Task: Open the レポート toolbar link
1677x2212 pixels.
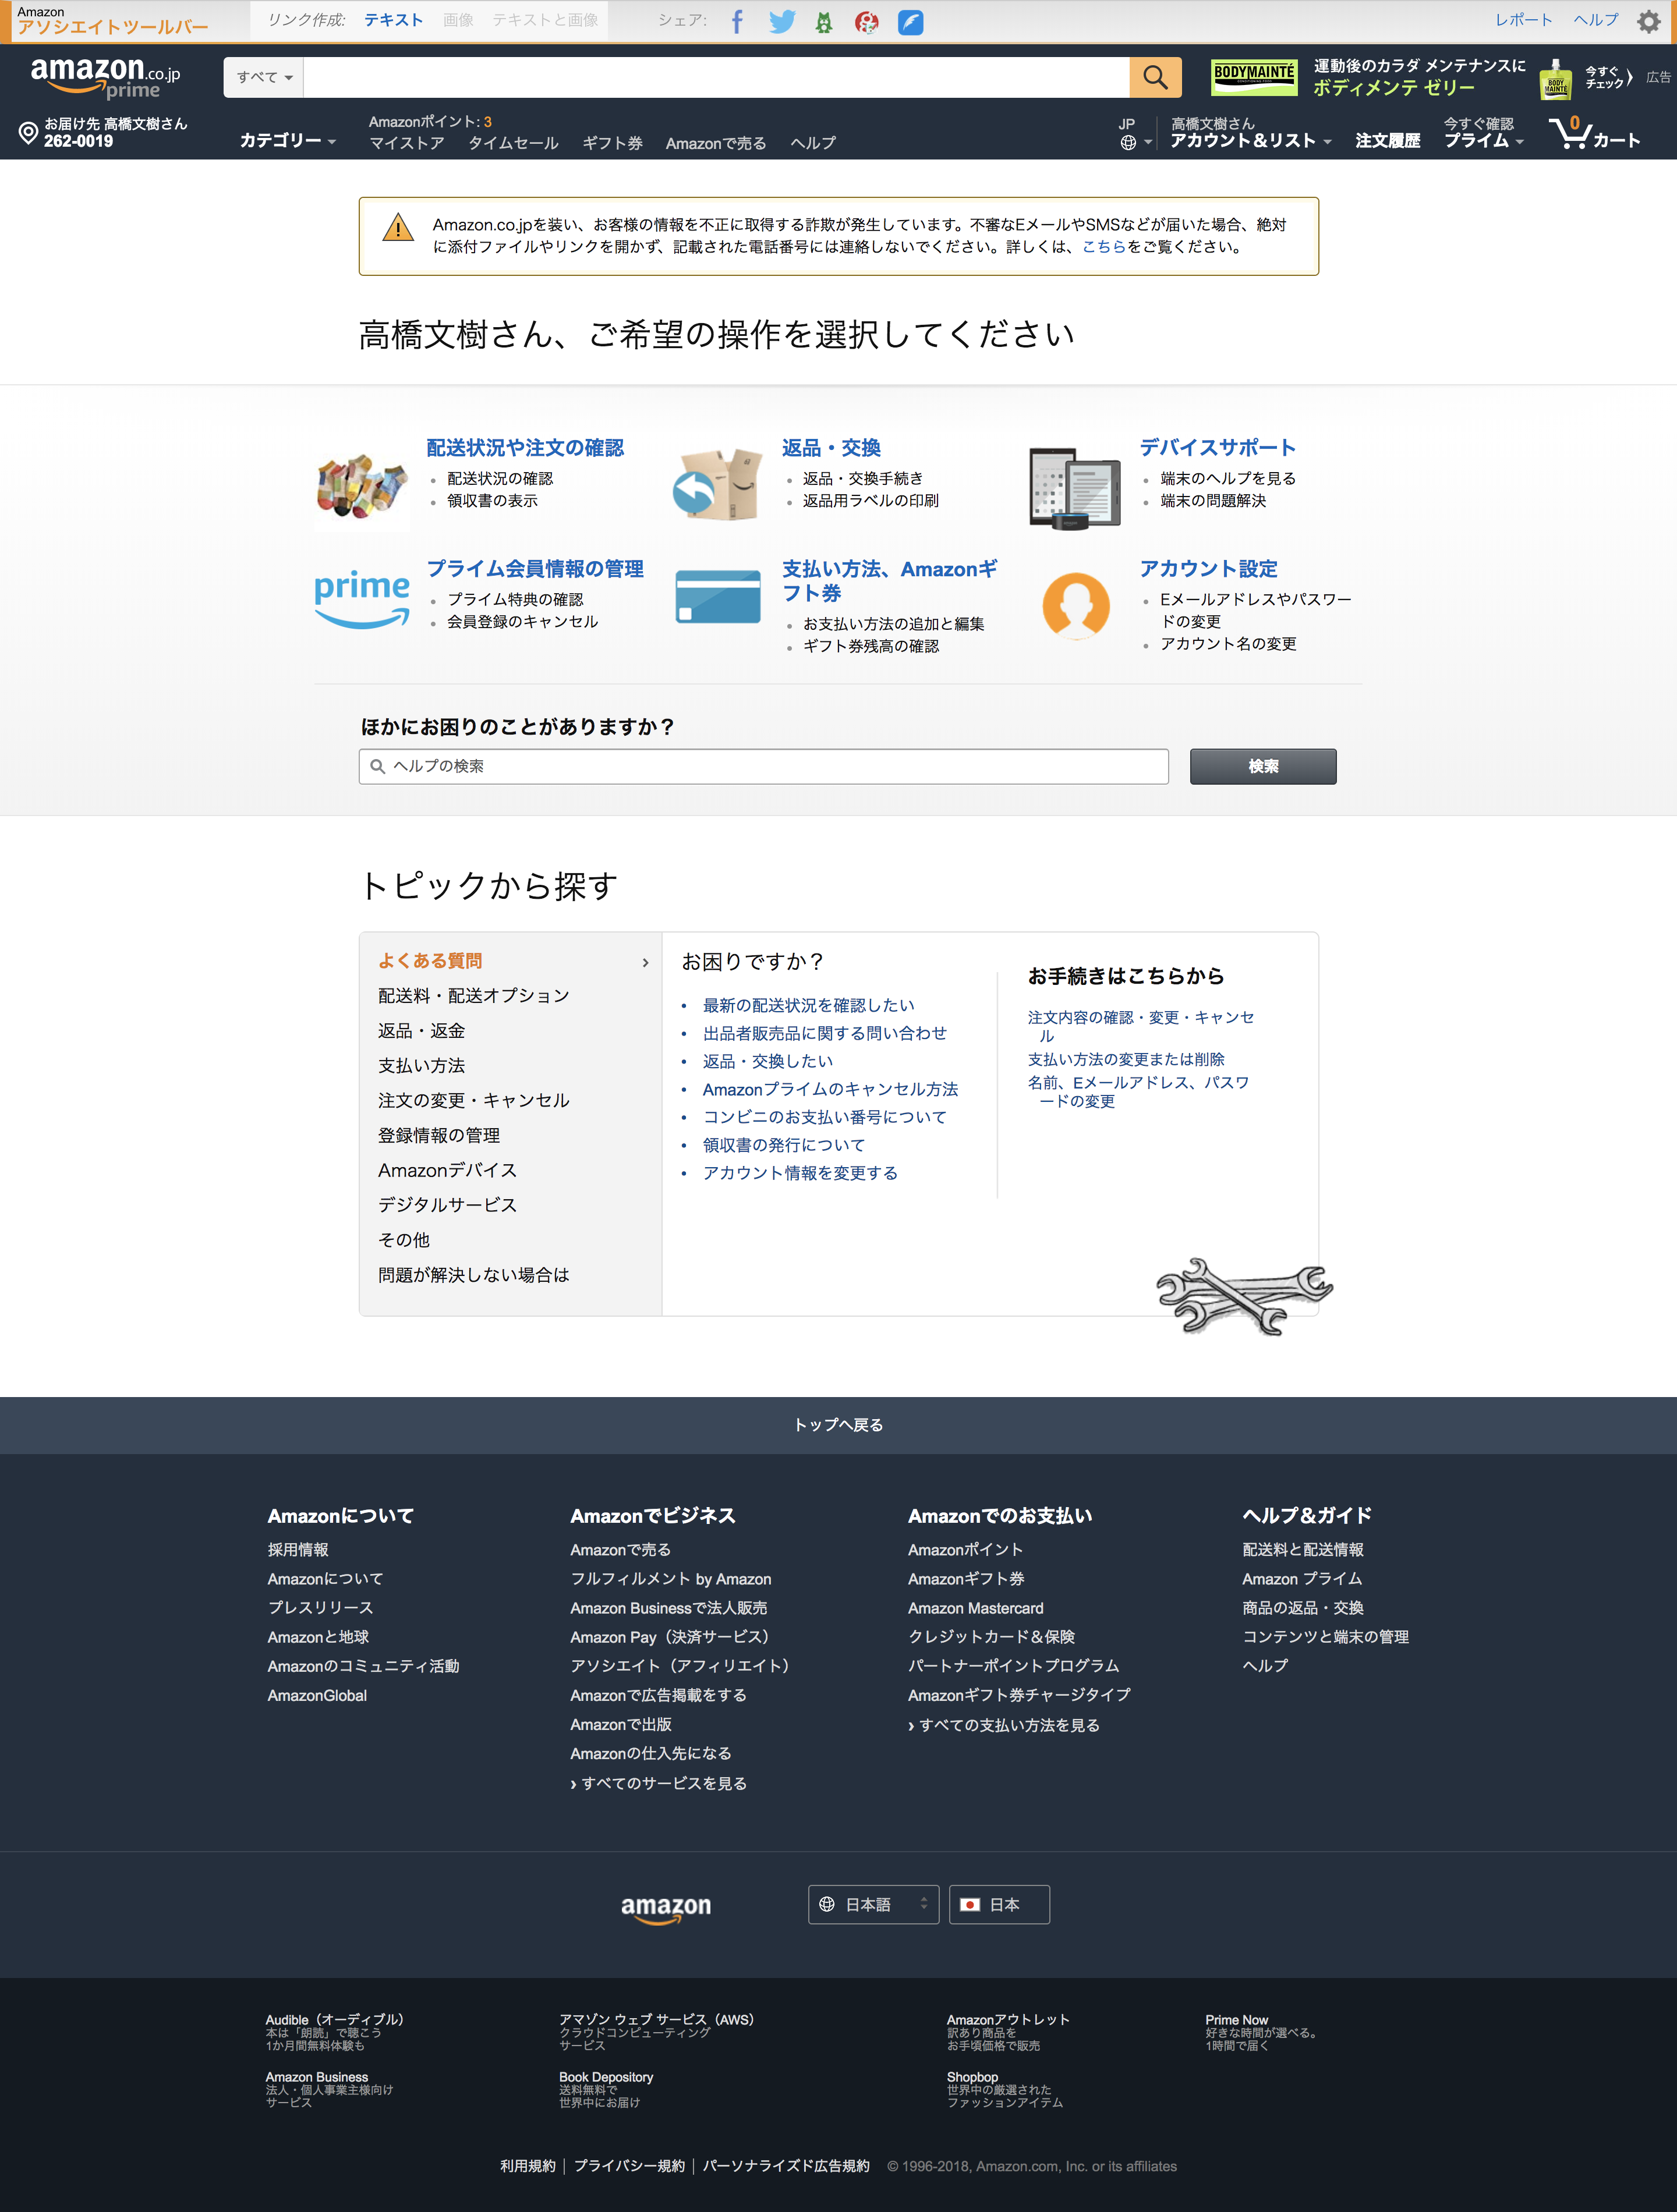Action: (x=1523, y=20)
